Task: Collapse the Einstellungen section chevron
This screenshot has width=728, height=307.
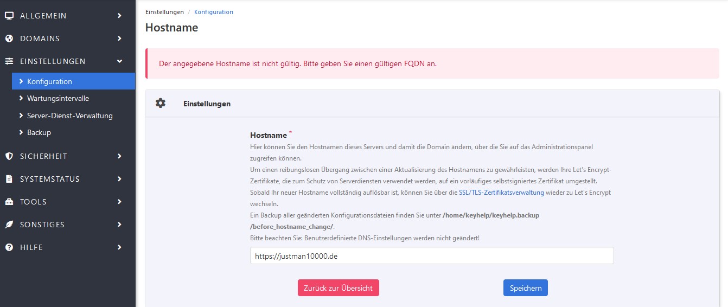Action: pos(119,61)
